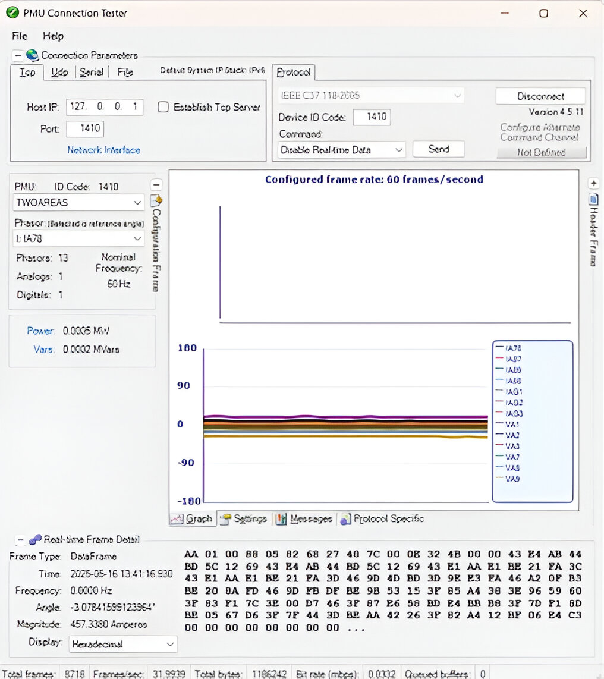Click the PMU Connection Tester app icon

[x=11, y=12]
